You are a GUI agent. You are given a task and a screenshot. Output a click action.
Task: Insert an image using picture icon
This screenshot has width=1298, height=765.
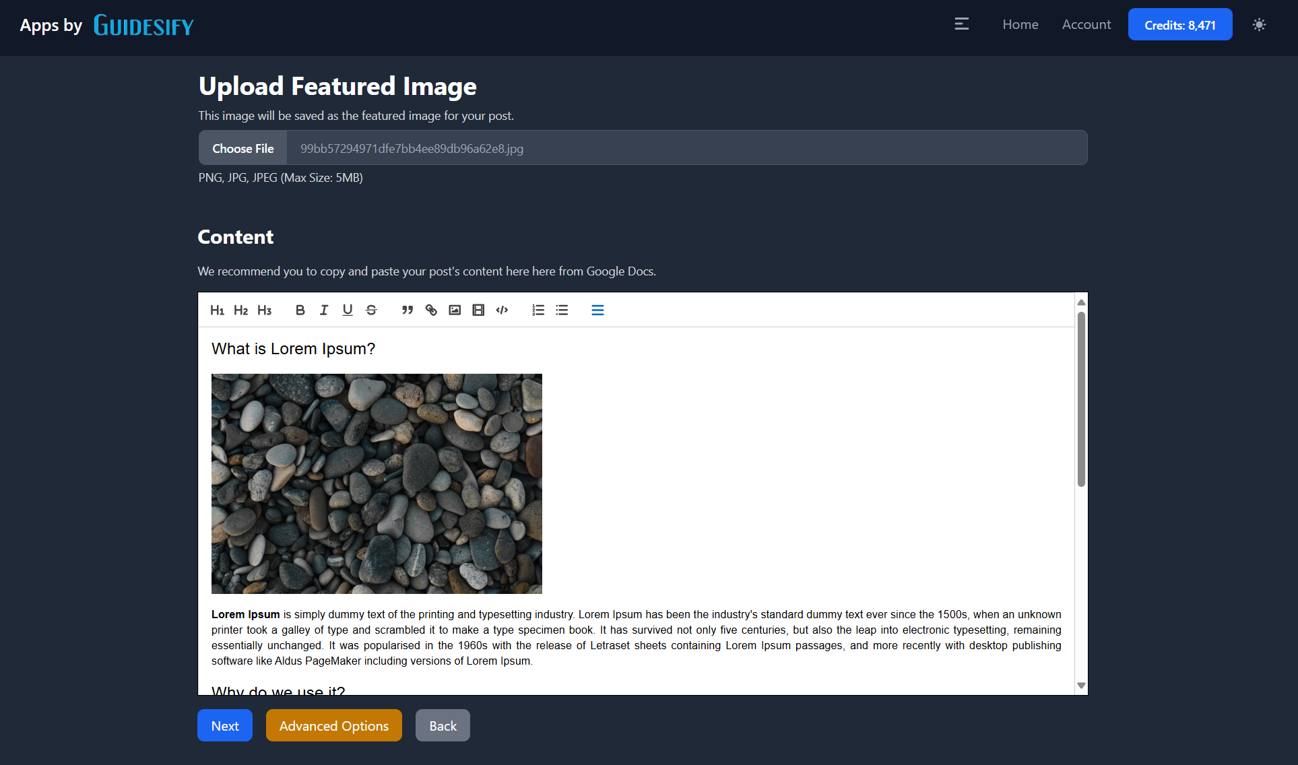(455, 310)
